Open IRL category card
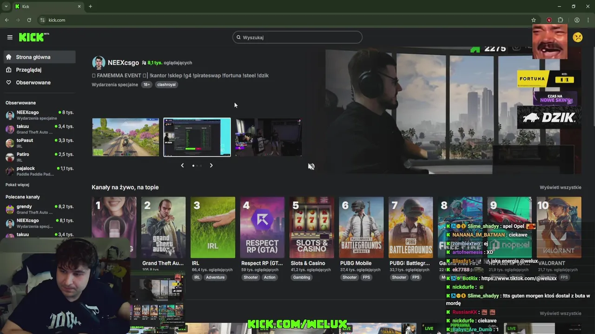The height and width of the screenshot is (334, 595). click(x=213, y=227)
